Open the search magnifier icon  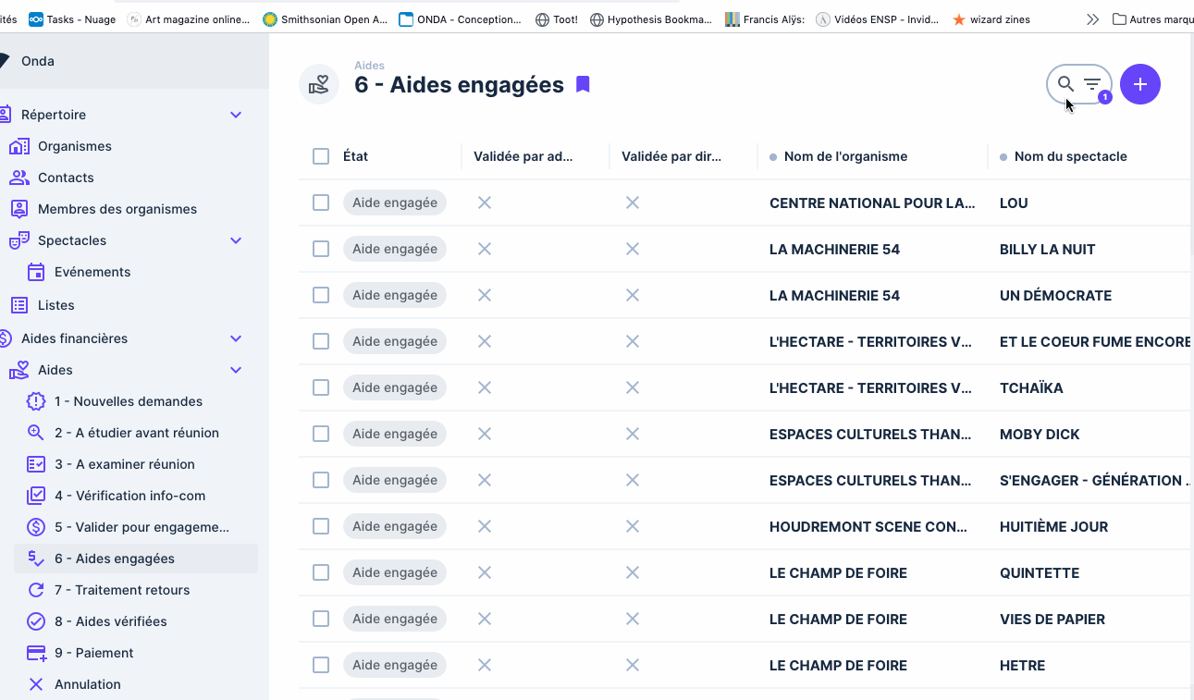[1065, 83]
